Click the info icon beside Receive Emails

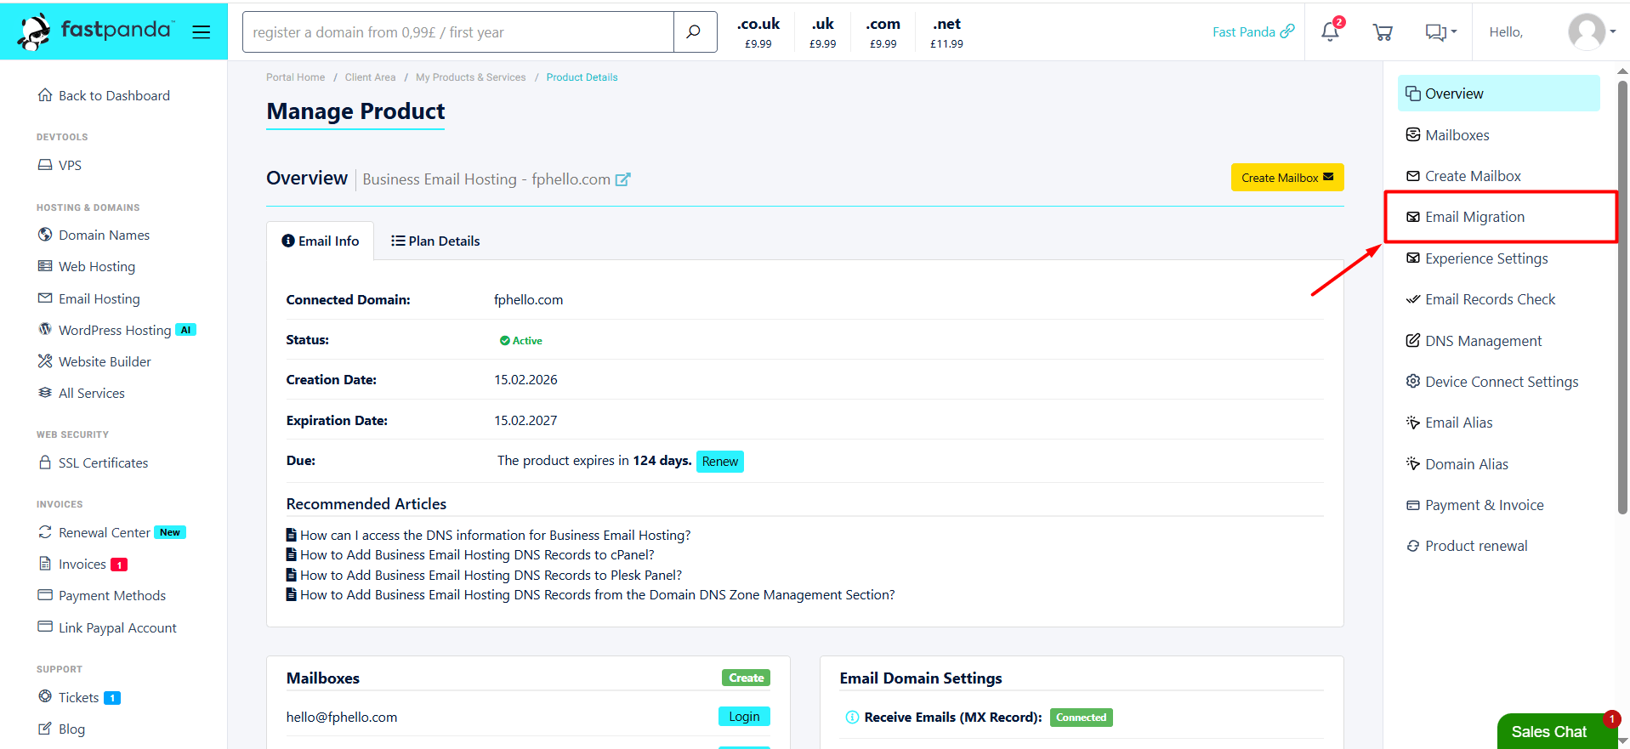[852, 718]
